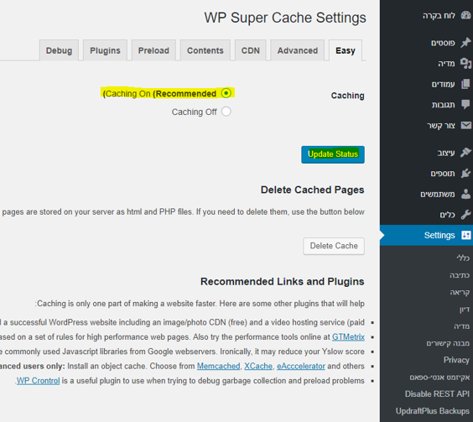Open the comments speech bubble icon
The height and width of the screenshot is (422, 473).
[x=465, y=104]
